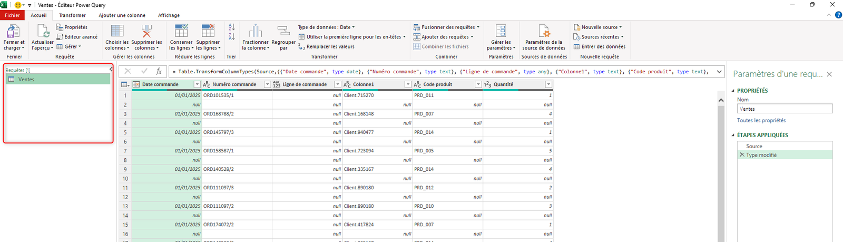
Task: Collapse the ÉTAPES APPLIQUÉES section
Action: click(x=733, y=135)
